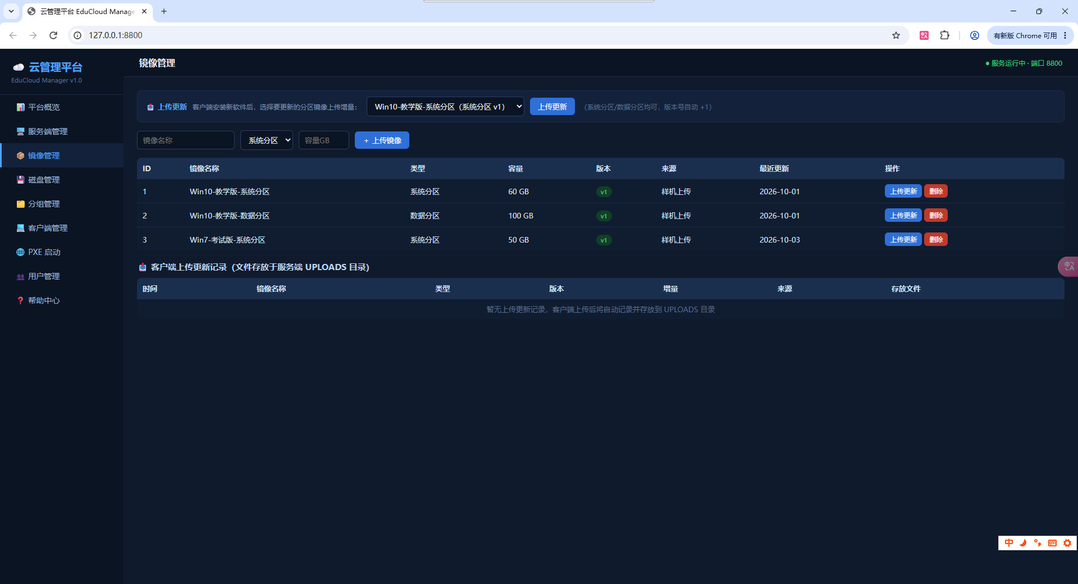Click the + 上传镜像 button
The image size is (1078, 584).
click(x=382, y=140)
